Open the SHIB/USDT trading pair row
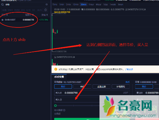The width and height of the screenshot is (159, 120). (25, 20)
